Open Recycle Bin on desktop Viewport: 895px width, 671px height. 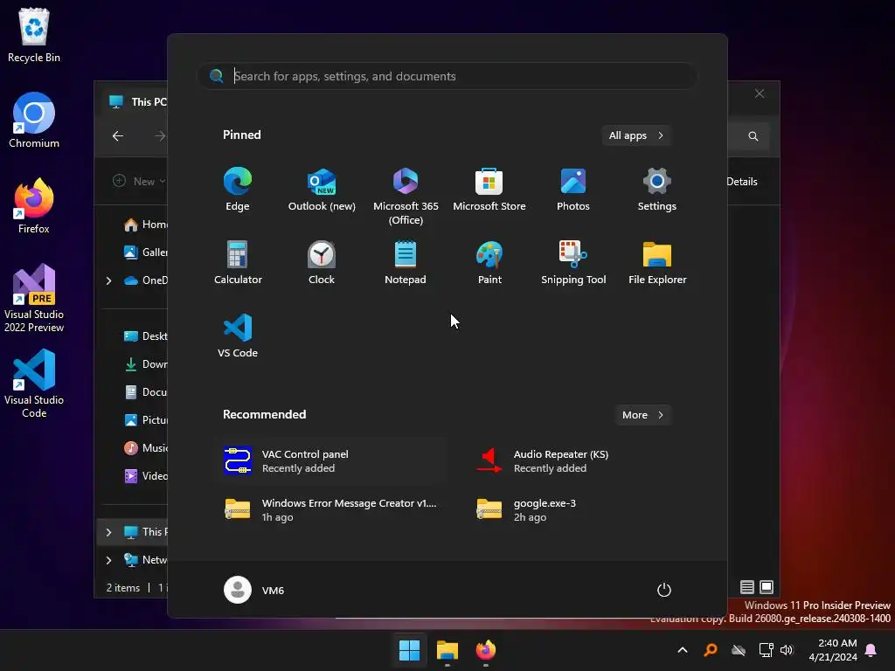(34, 35)
